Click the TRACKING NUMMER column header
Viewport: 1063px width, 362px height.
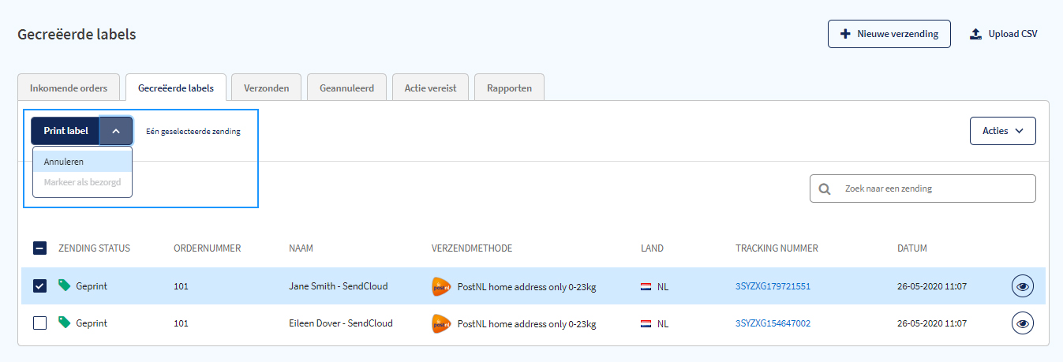pos(777,248)
